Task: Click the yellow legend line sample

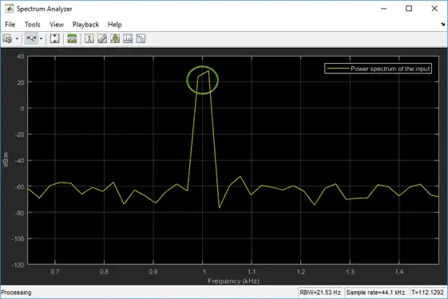Action: [338, 69]
